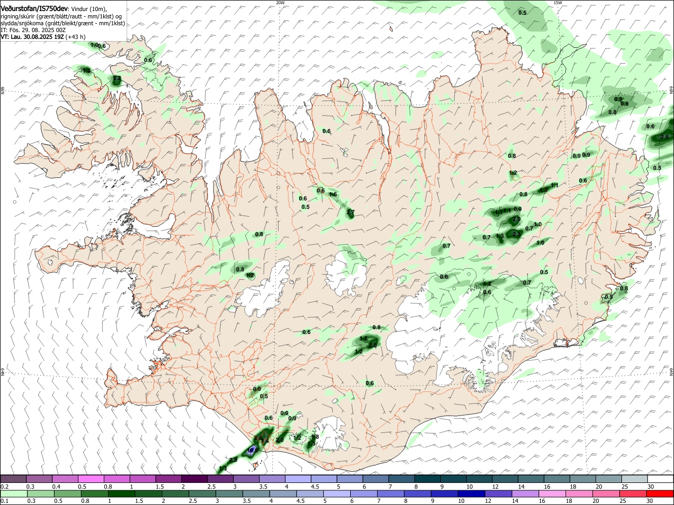Viewport: 674px width, 505px height.
Task: Click the 3.3 precipitation value in Westfjords
Action: coord(117,78)
